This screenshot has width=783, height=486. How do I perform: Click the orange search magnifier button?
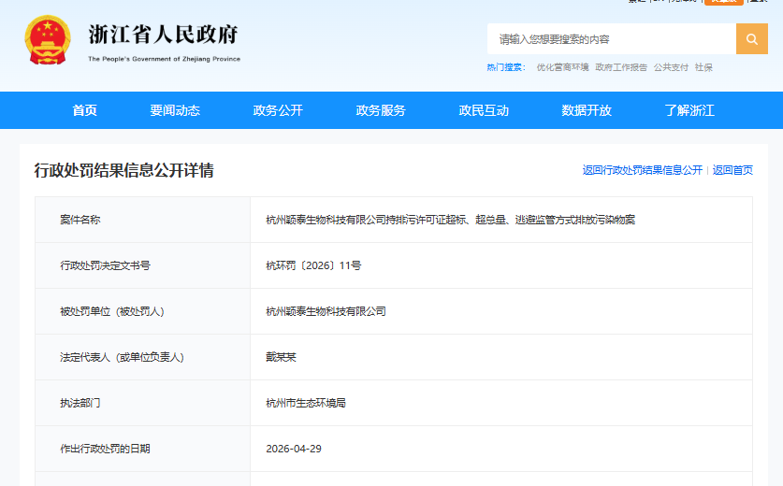[751, 39]
